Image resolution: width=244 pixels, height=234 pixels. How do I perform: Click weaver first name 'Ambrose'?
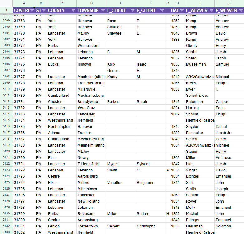[x=229, y=157]
